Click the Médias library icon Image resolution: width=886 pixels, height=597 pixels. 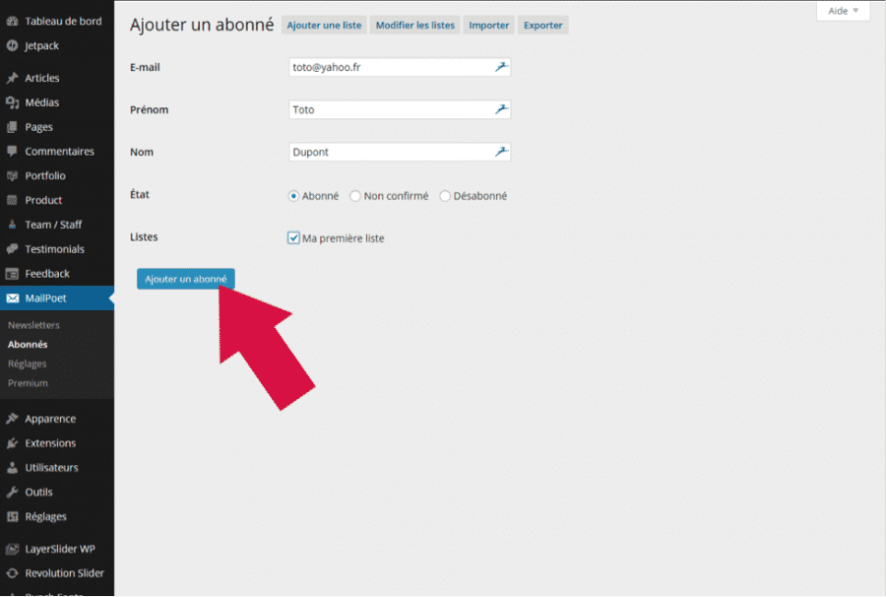pyautogui.click(x=12, y=102)
